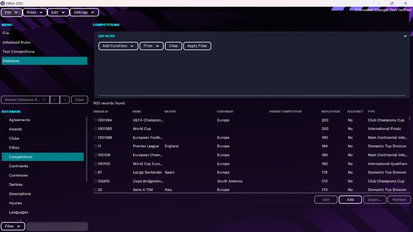Sort by the Is Extinct column header

pos(355,112)
